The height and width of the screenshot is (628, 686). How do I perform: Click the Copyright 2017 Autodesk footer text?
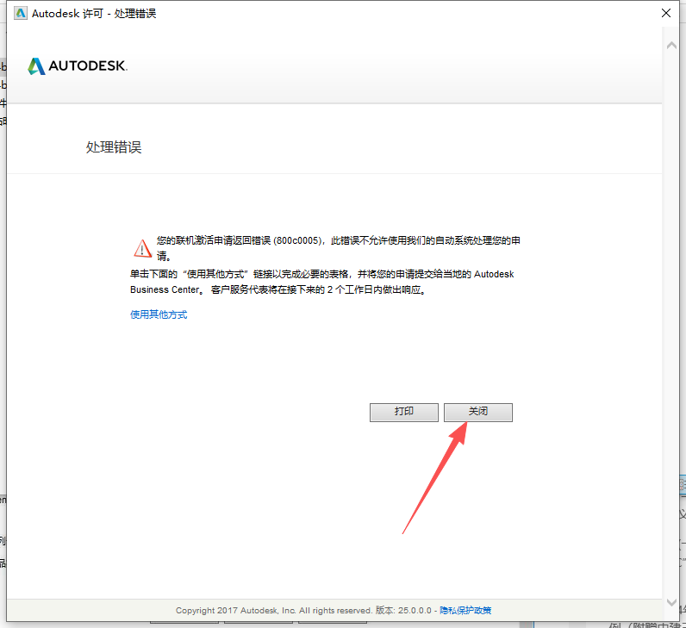(x=273, y=610)
